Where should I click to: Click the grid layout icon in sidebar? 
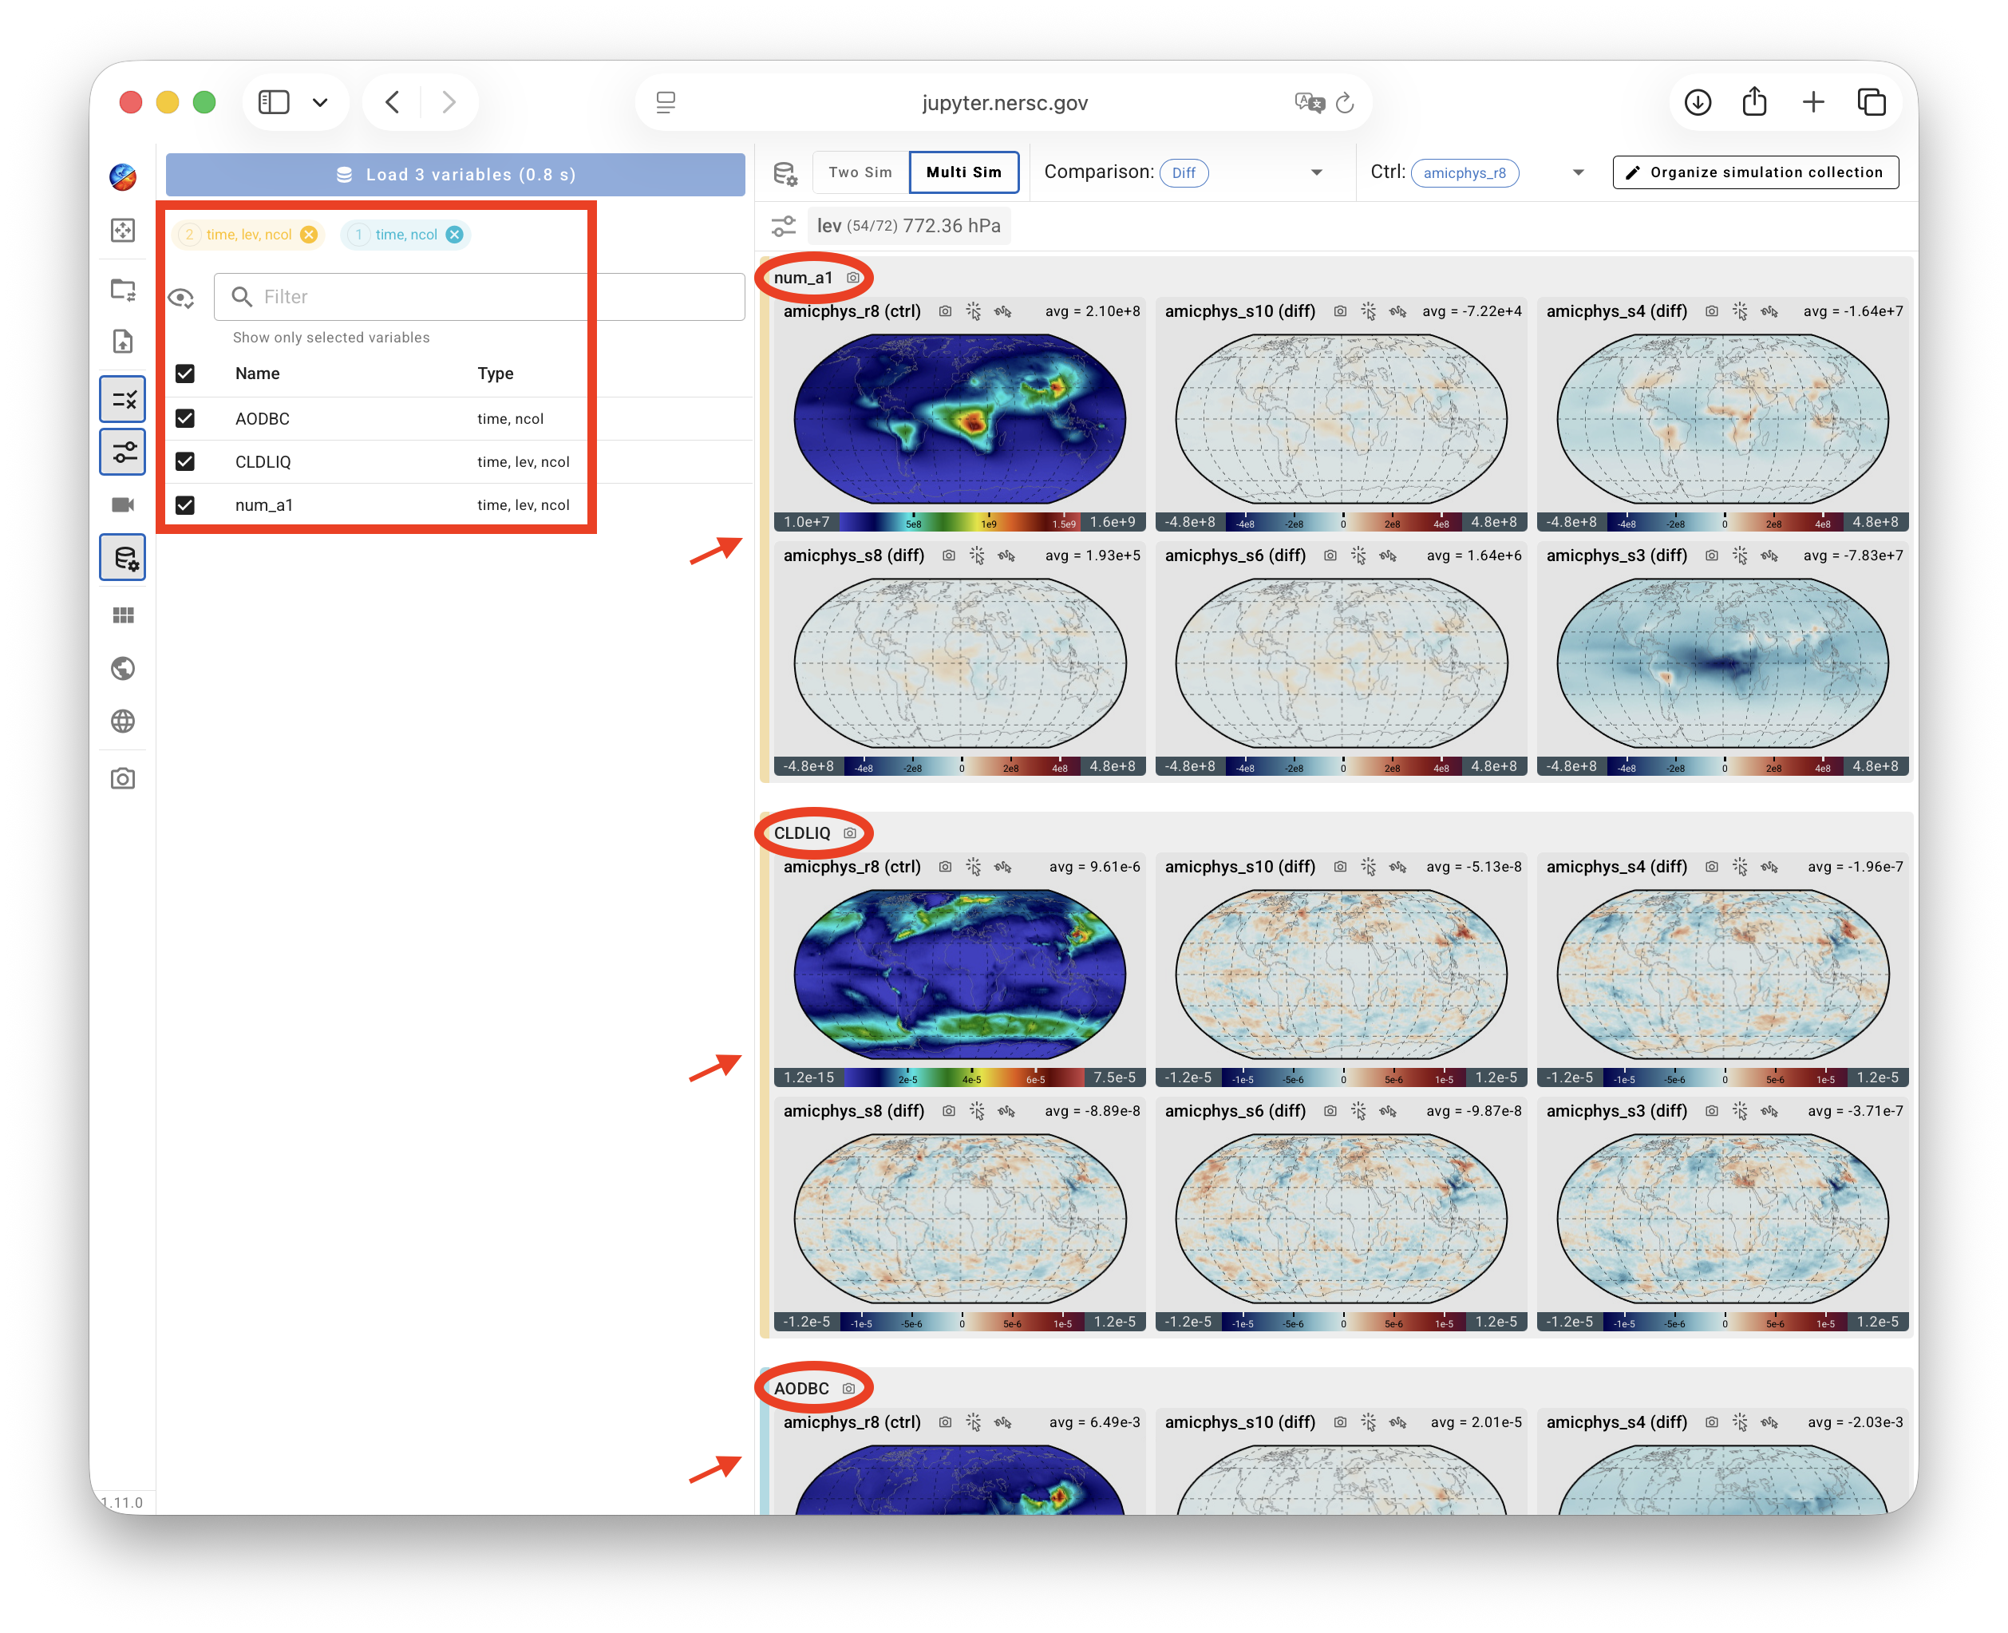point(123,615)
